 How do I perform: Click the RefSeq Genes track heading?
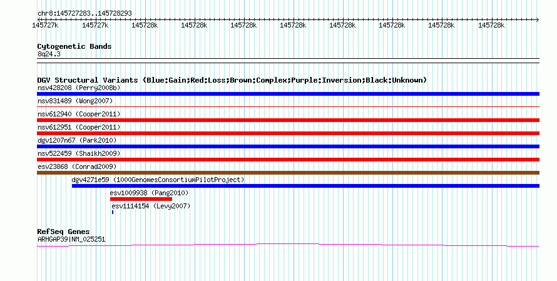64,232
